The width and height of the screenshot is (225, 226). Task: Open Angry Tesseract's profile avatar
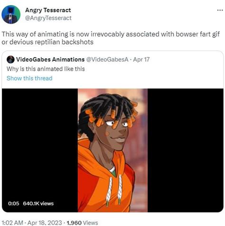[11, 14]
